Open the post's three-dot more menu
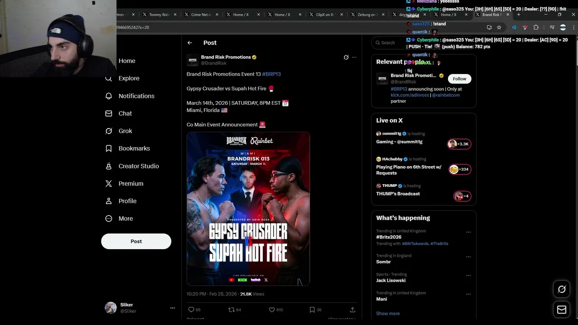578x325 pixels. [354, 57]
